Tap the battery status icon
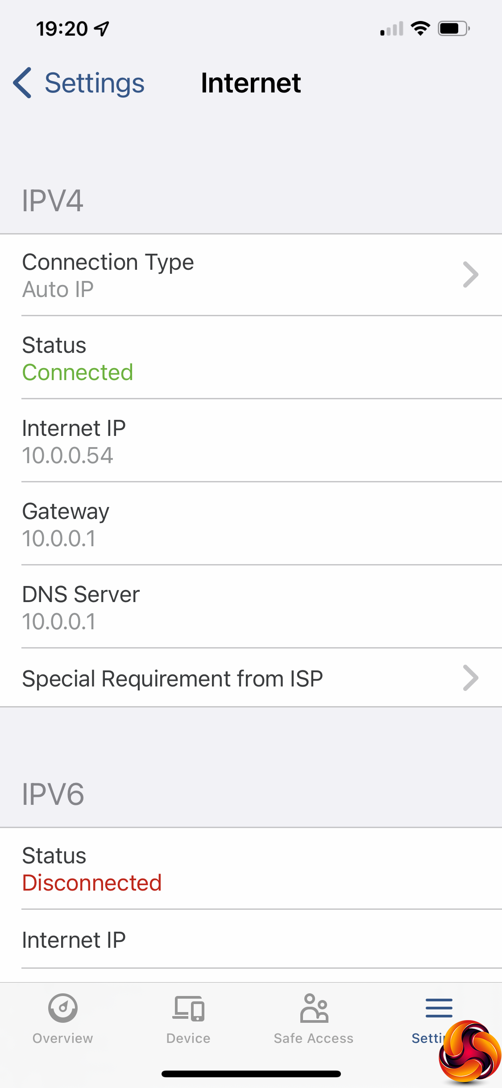Image resolution: width=502 pixels, height=1088 pixels. pos(453,29)
